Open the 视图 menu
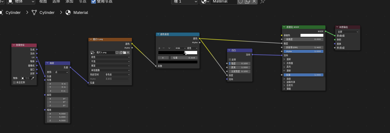This screenshot has height=133, width=390. 43,1
